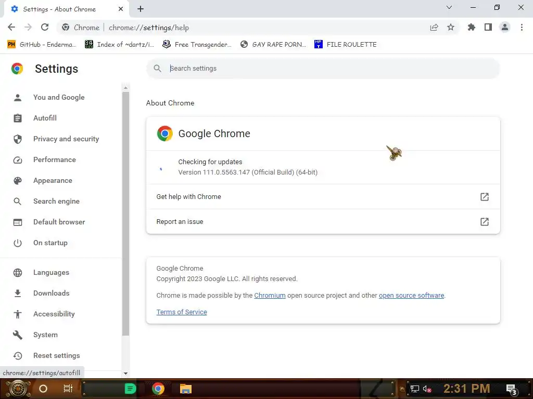The image size is (533, 399).
Task: Show the side panel icon
Action: click(488, 27)
